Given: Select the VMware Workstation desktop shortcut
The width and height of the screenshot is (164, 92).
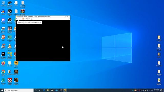Looking at the screenshot, I should [10, 56].
